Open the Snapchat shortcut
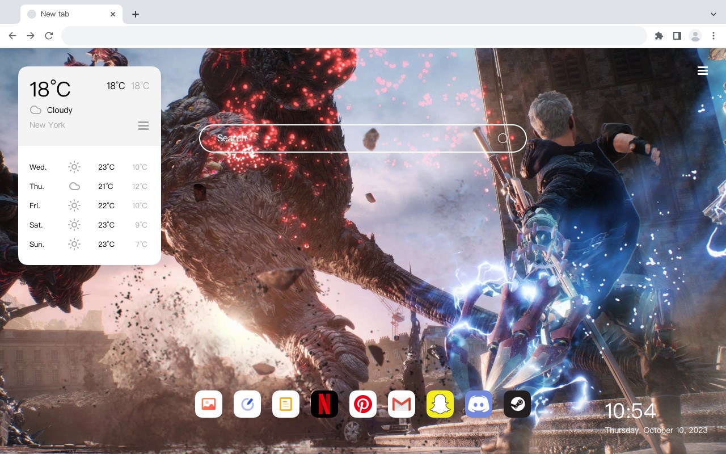Image resolution: width=726 pixels, height=454 pixels. tap(440, 404)
